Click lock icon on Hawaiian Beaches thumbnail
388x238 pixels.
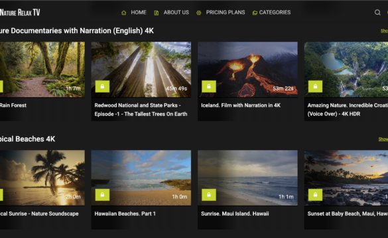tap(102, 195)
